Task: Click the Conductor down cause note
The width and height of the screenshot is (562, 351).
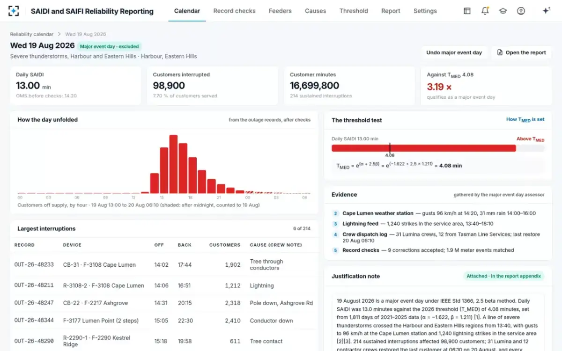Action: click(272, 321)
